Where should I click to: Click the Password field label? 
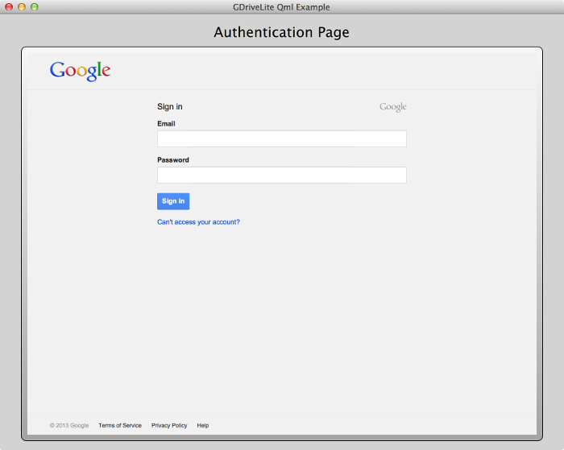173,160
